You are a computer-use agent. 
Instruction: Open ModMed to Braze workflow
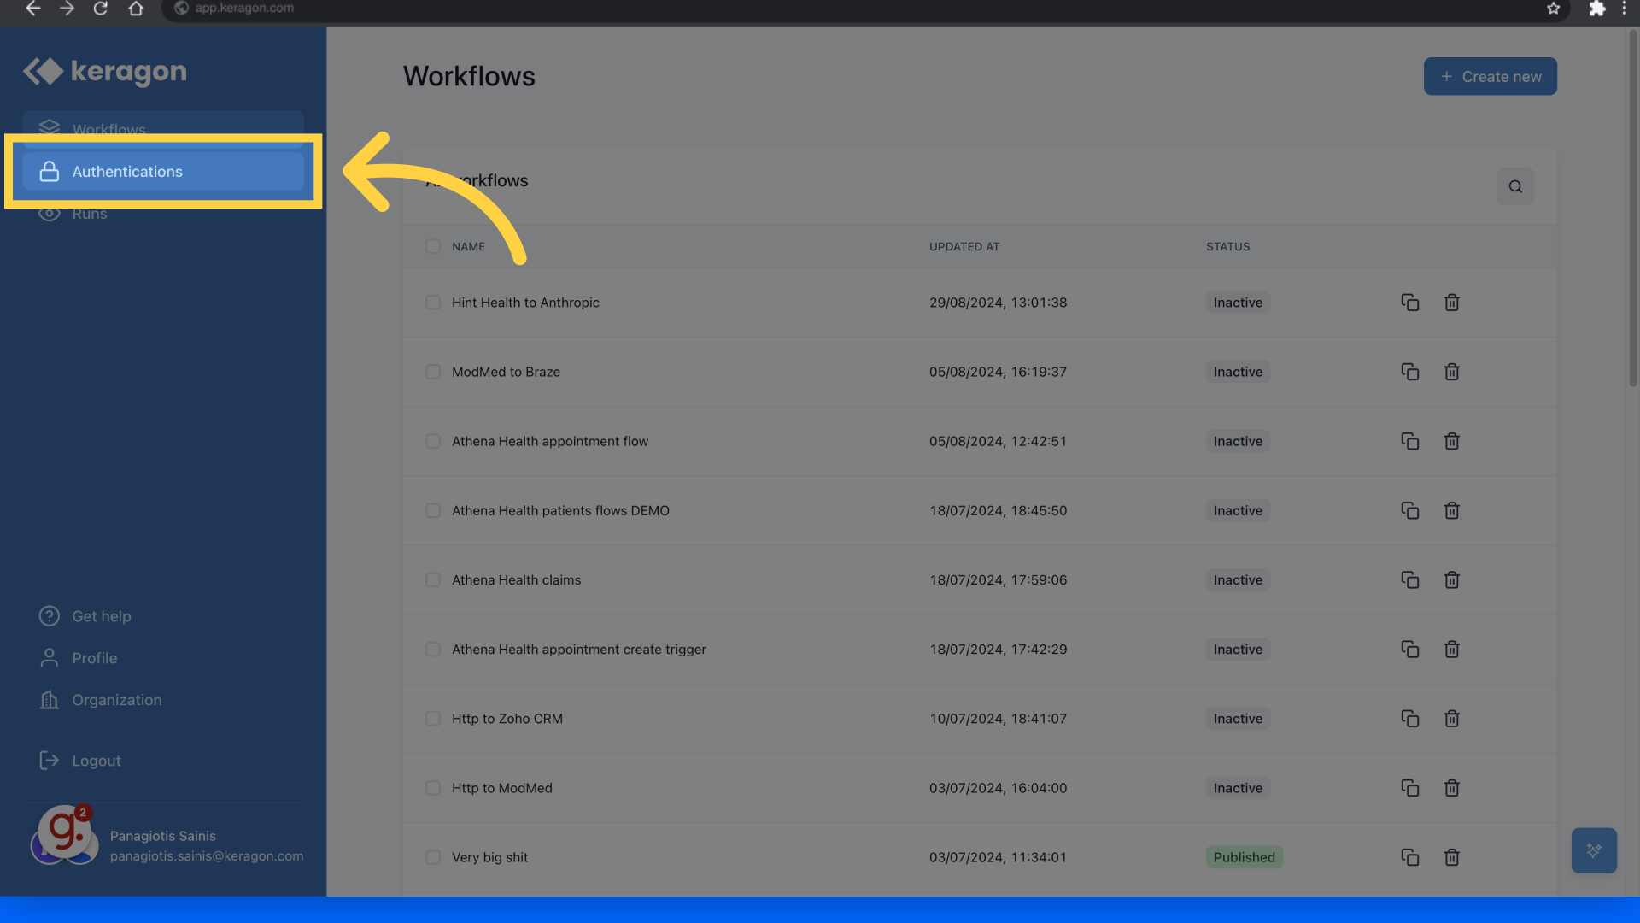pyautogui.click(x=506, y=372)
